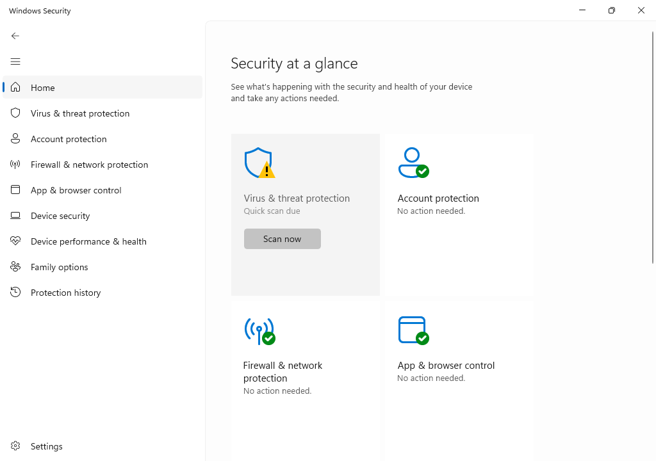Toggle the hamburger navigation menu
656x461 pixels.
15,61
